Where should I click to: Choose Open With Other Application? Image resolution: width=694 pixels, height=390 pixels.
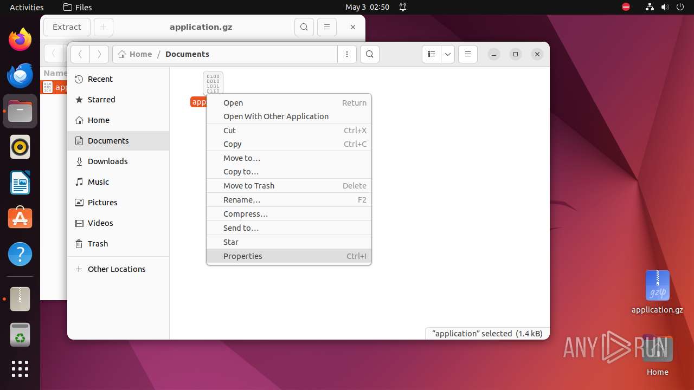pos(289,116)
